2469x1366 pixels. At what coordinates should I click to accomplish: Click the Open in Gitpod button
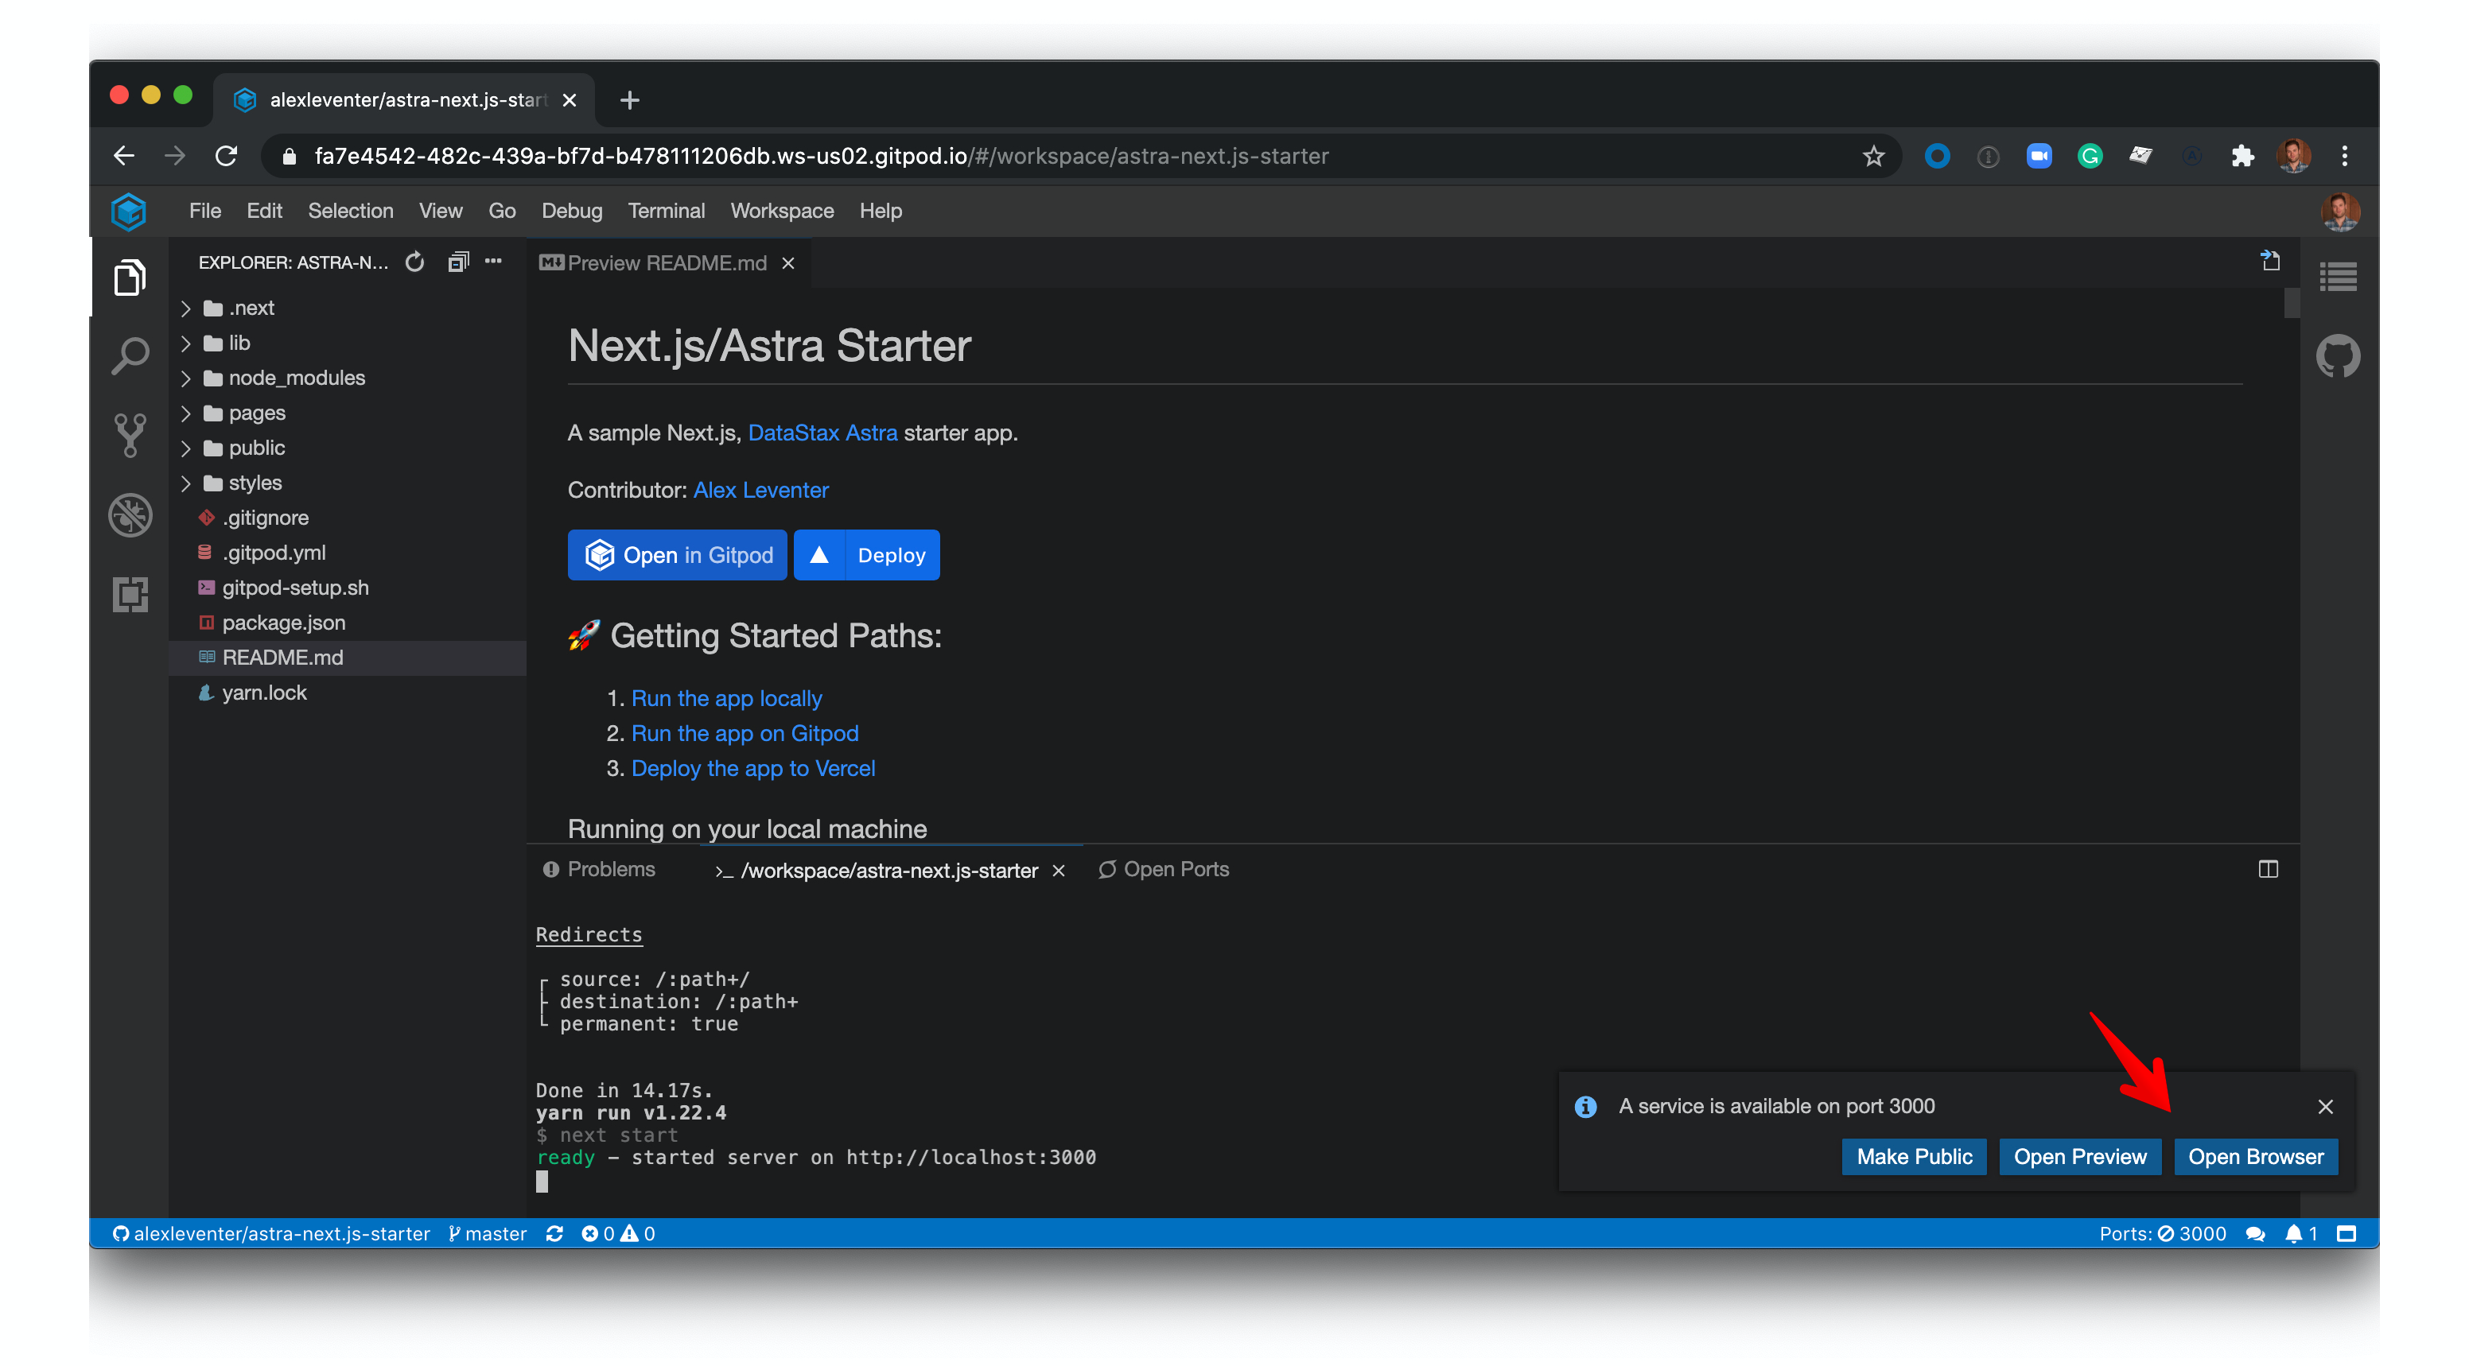[x=677, y=555]
